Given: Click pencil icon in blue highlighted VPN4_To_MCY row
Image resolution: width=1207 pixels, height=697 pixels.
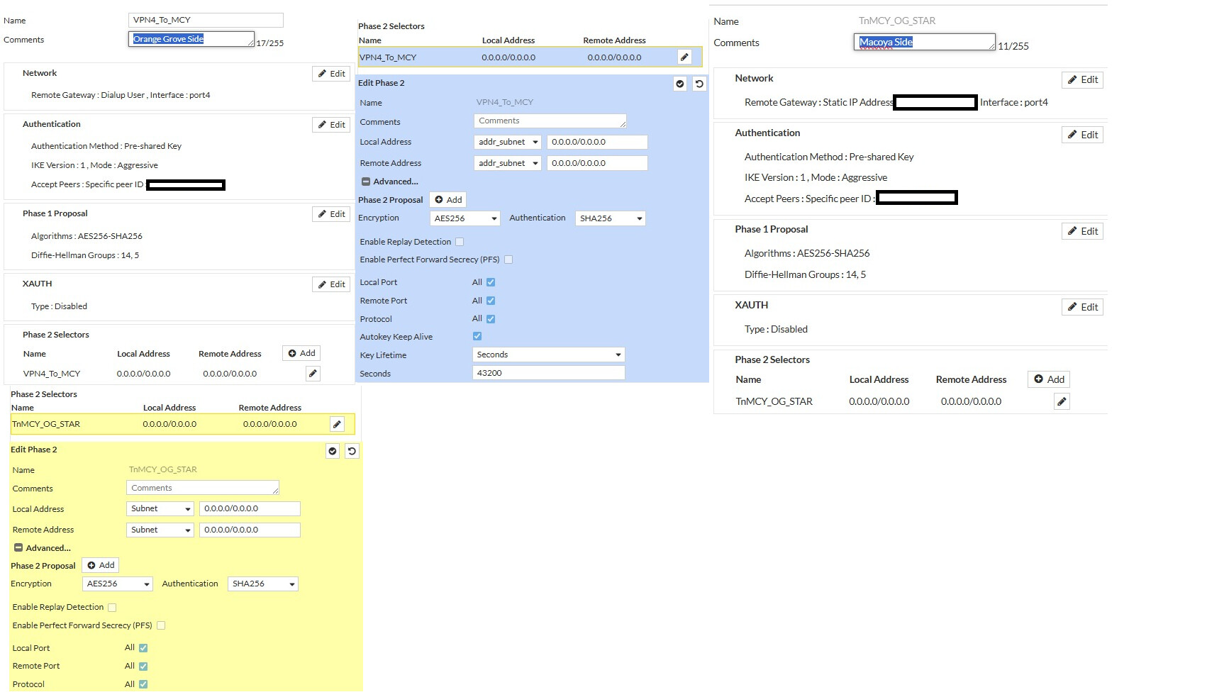Looking at the screenshot, I should click(x=684, y=57).
